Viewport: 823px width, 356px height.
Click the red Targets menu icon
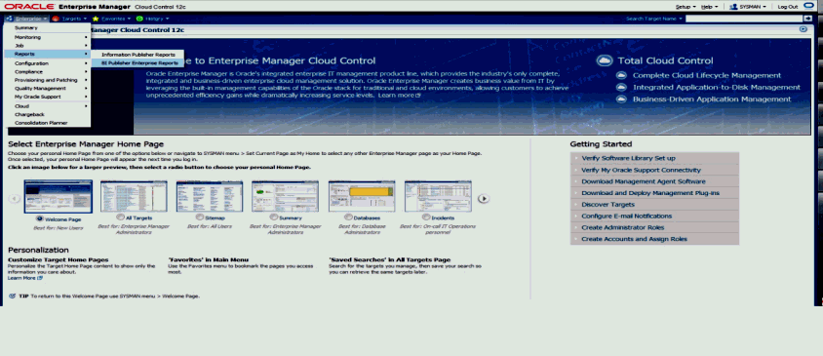(x=56, y=19)
